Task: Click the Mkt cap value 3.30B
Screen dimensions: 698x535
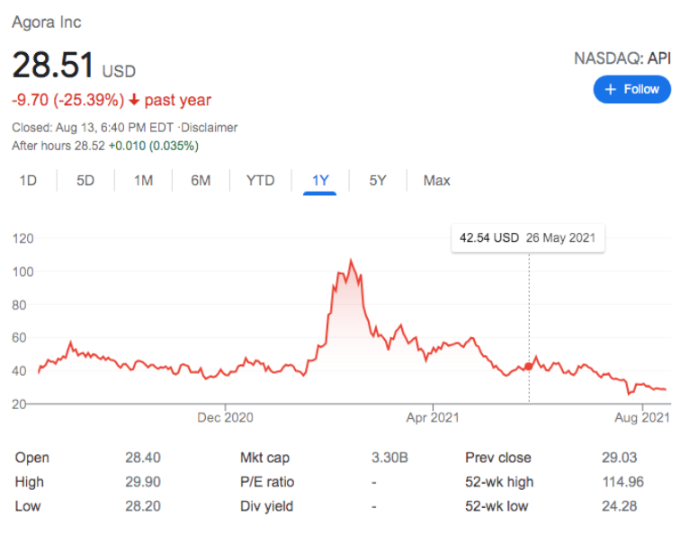Action: click(390, 458)
